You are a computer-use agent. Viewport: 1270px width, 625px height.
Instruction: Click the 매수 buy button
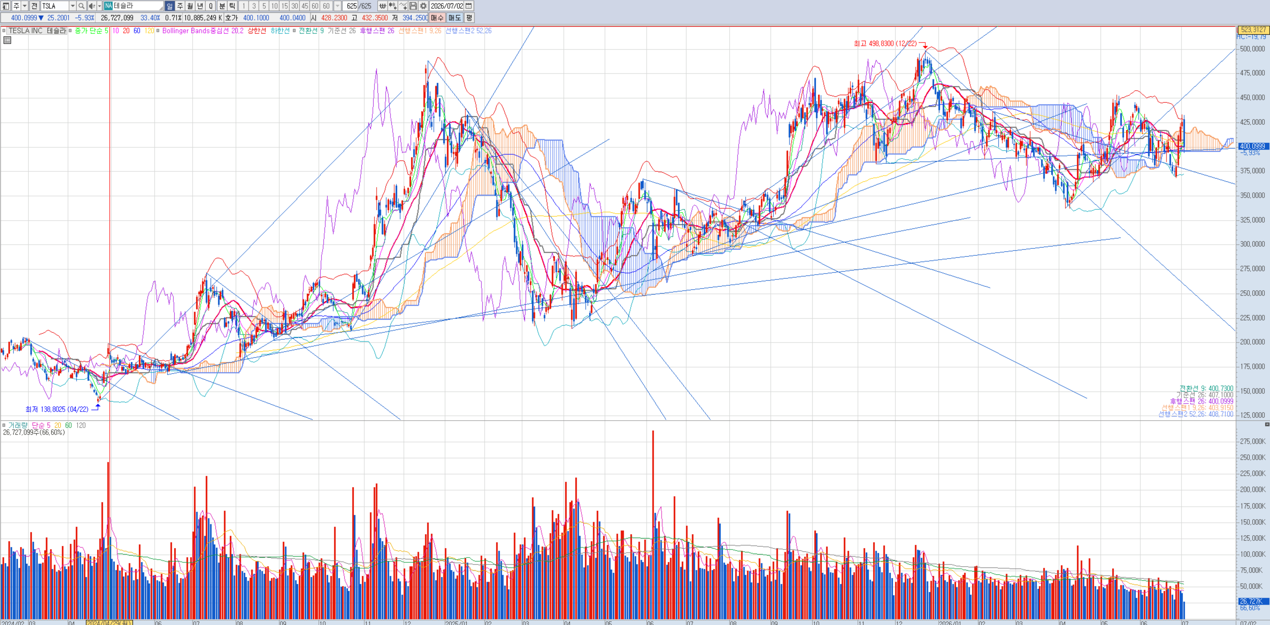pos(437,18)
